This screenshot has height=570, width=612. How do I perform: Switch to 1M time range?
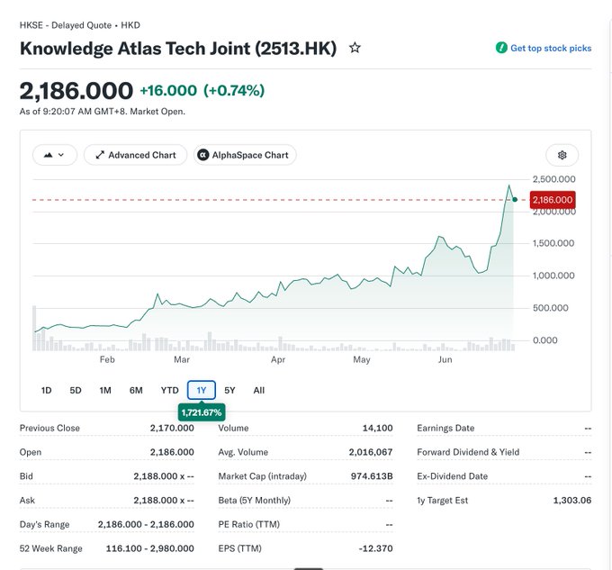[x=105, y=390]
